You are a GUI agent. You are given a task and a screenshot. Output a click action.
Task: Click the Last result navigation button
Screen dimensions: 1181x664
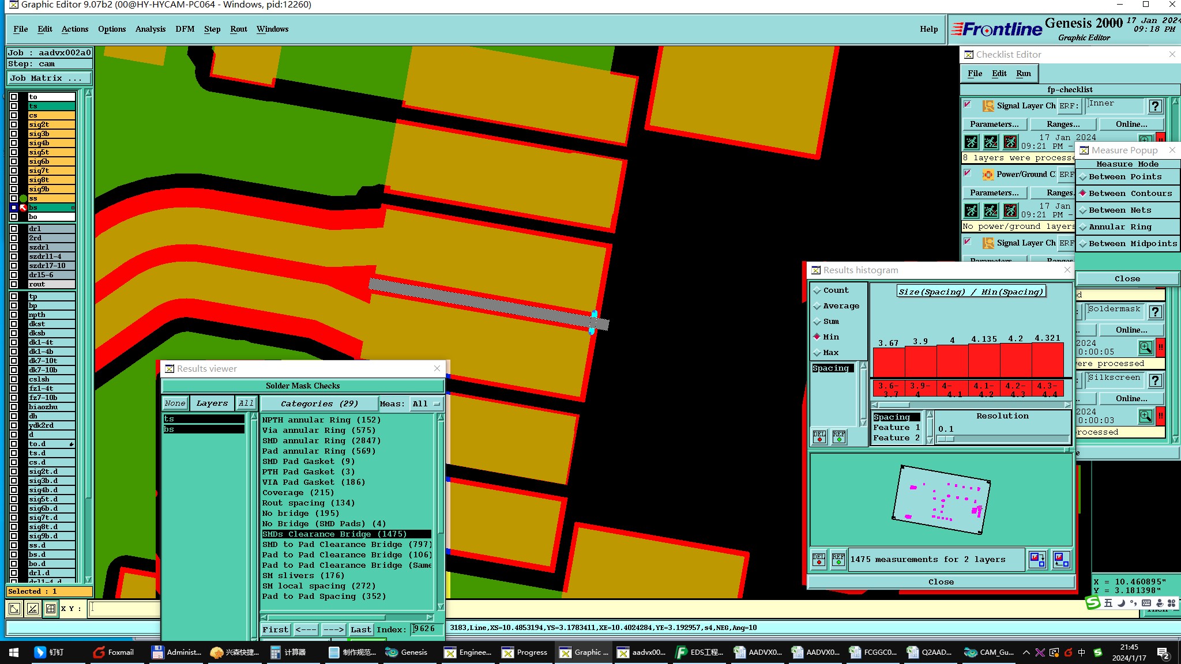(360, 629)
